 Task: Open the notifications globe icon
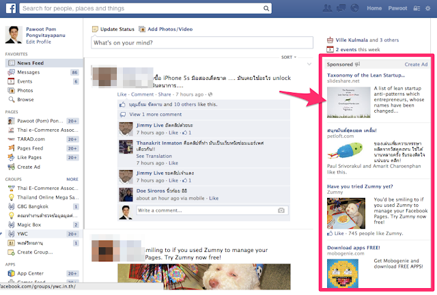tap(354, 8)
